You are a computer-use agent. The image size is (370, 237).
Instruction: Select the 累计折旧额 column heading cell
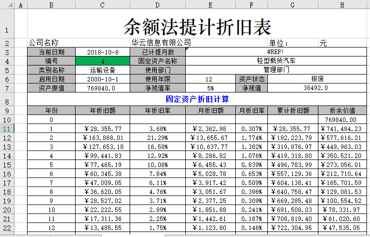tap(293, 110)
